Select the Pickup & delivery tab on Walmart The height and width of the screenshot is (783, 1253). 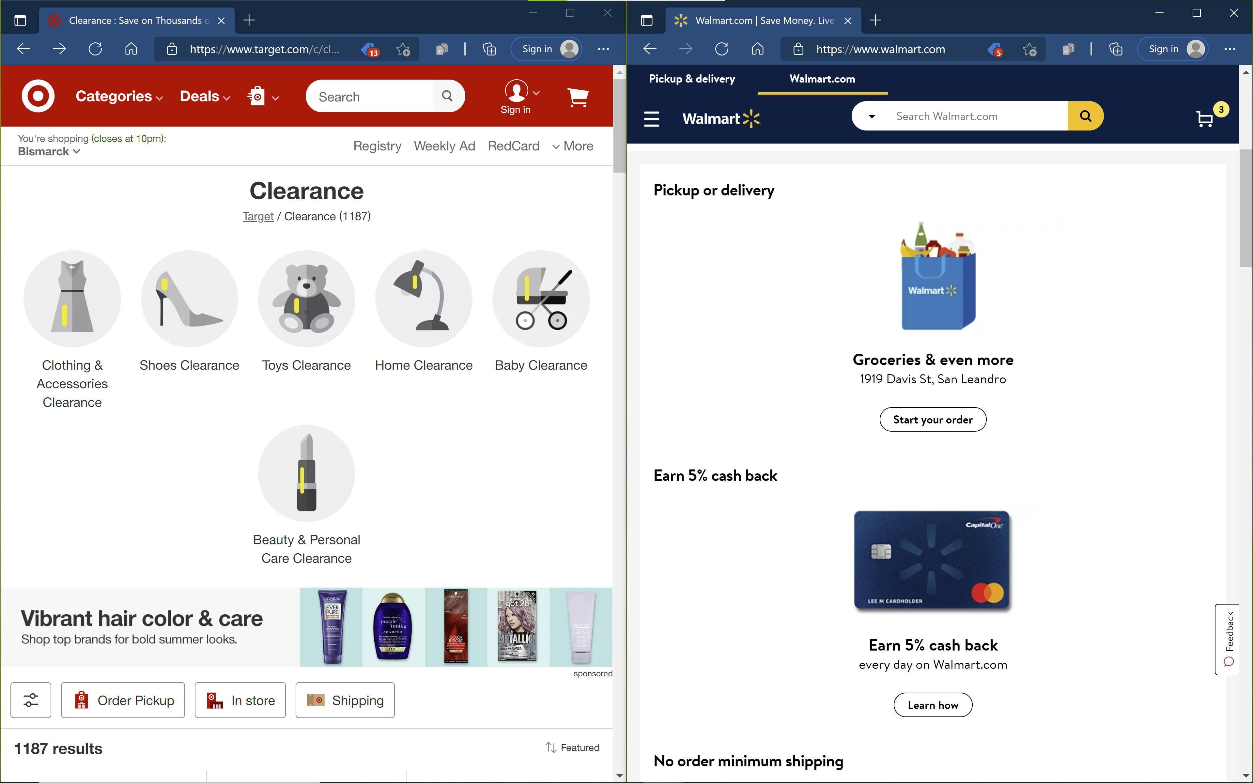[x=692, y=79]
